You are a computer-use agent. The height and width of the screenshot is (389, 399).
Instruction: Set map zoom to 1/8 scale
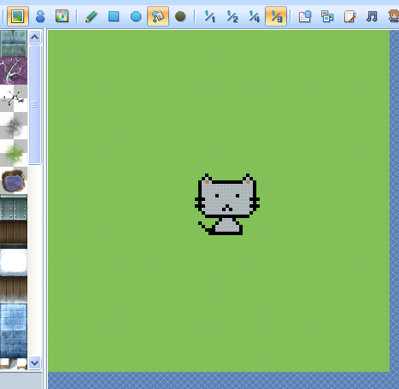(276, 16)
